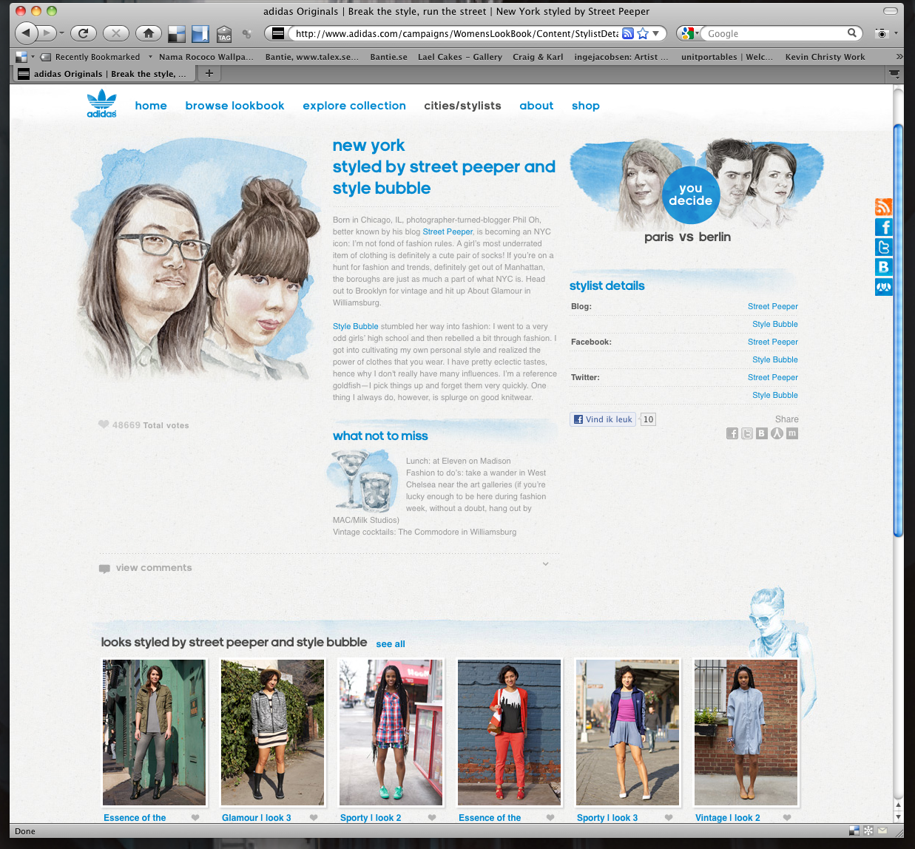Open the Twitter icon in side bar

coord(883,247)
